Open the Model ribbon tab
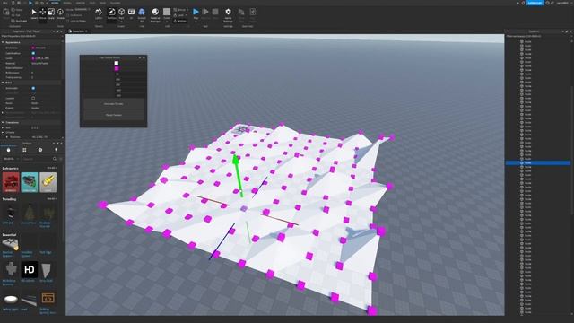Screen dimensions: 574x323 click(x=67, y=3)
